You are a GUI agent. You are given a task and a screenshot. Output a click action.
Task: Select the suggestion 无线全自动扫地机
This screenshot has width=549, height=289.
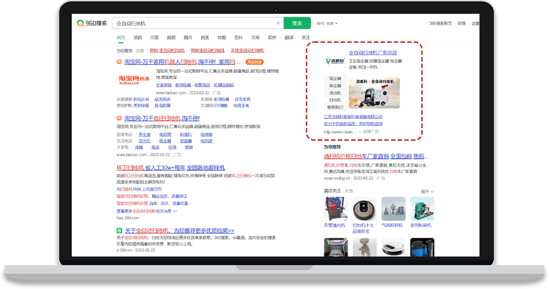pos(247,51)
